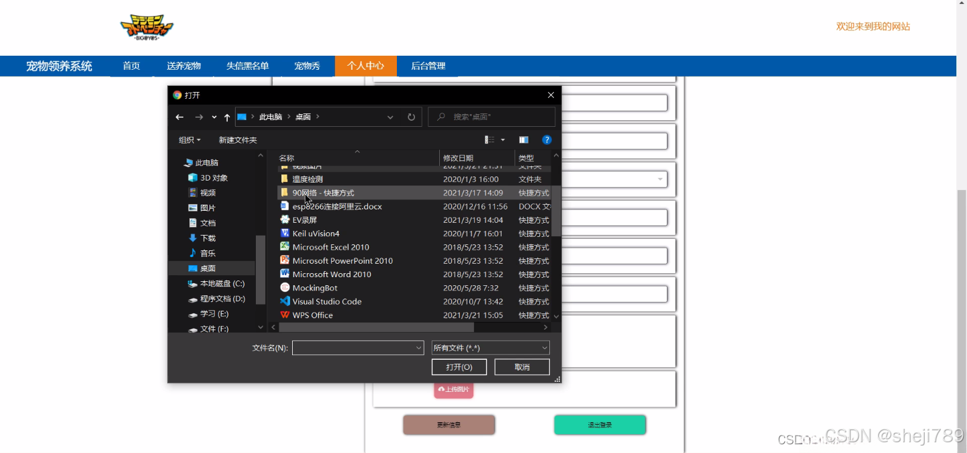Select 学习 (E:) in the navigation tree
967x453 pixels.
click(x=214, y=313)
